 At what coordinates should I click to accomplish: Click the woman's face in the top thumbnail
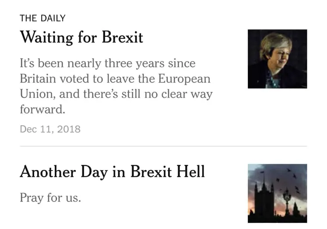[273, 48]
